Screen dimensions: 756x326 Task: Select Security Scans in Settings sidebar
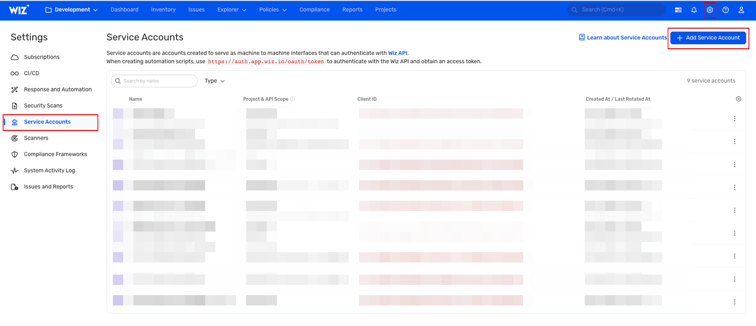click(x=43, y=106)
